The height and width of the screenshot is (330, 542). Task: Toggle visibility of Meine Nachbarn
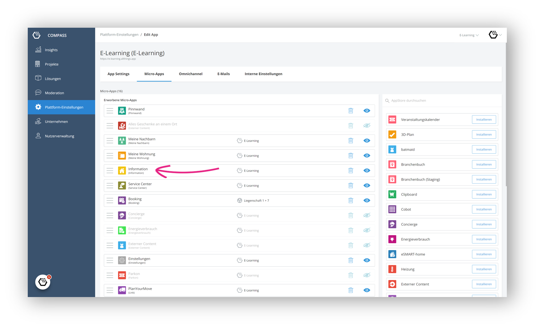(x=367, y=141)
